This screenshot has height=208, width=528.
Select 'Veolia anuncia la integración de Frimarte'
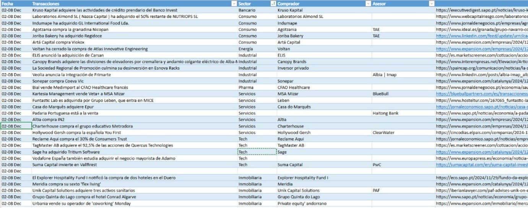[x=134, y=75]
